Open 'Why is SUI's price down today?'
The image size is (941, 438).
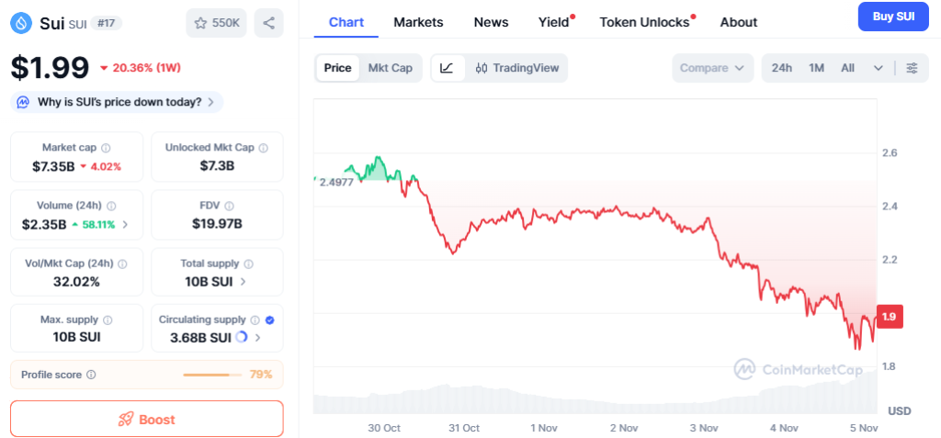118,102
